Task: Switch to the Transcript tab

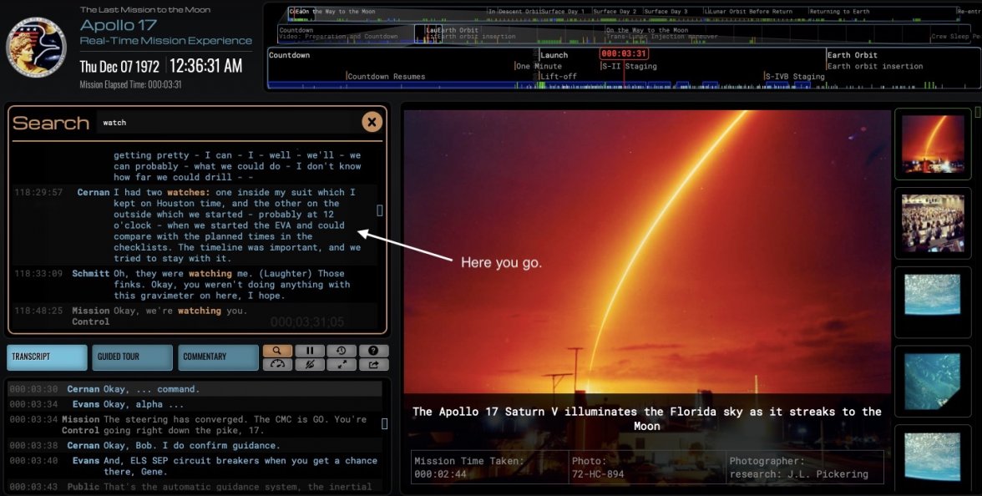Action: tap(47, 357)
